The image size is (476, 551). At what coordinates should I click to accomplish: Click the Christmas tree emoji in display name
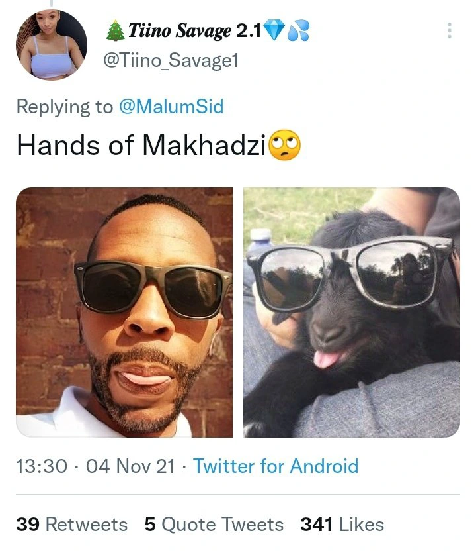click(115, 30)
